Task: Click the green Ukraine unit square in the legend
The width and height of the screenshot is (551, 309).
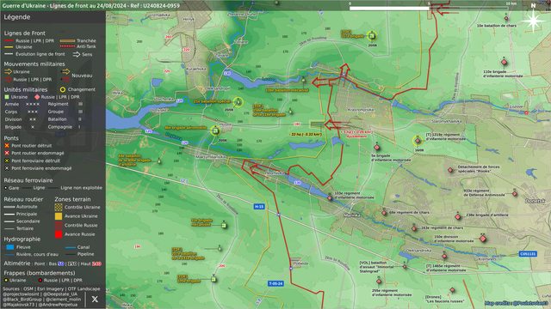Action: click(6, 97)
